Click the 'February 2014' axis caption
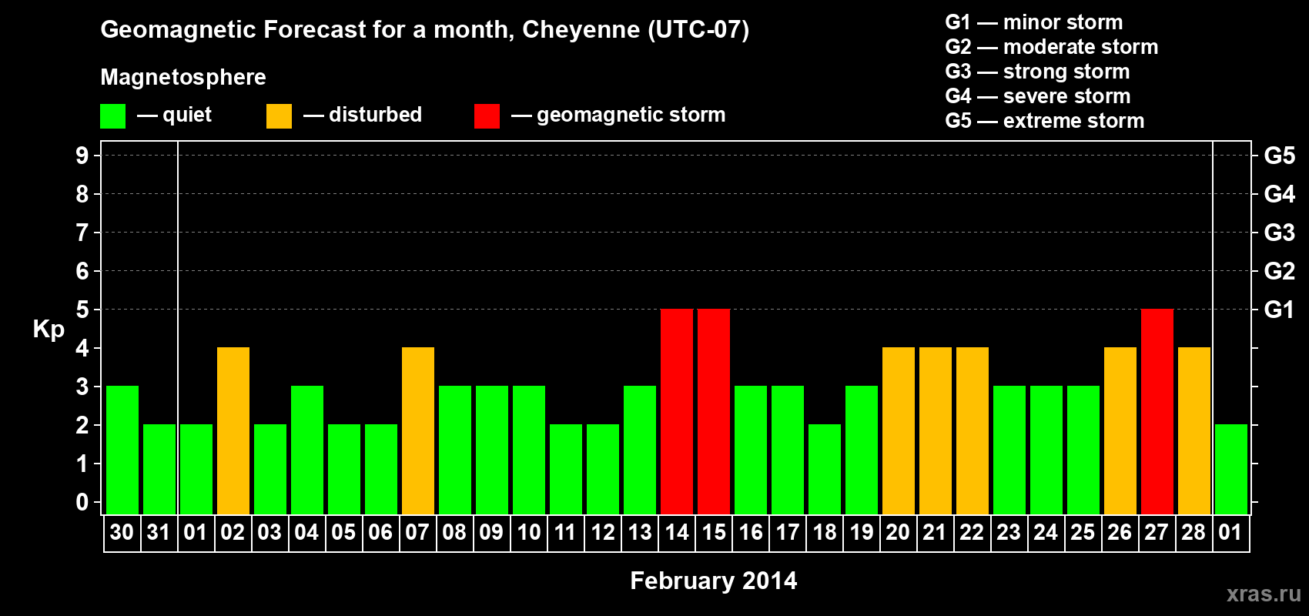Screen dimensions: 1309x616 click(x=714, y=581)
